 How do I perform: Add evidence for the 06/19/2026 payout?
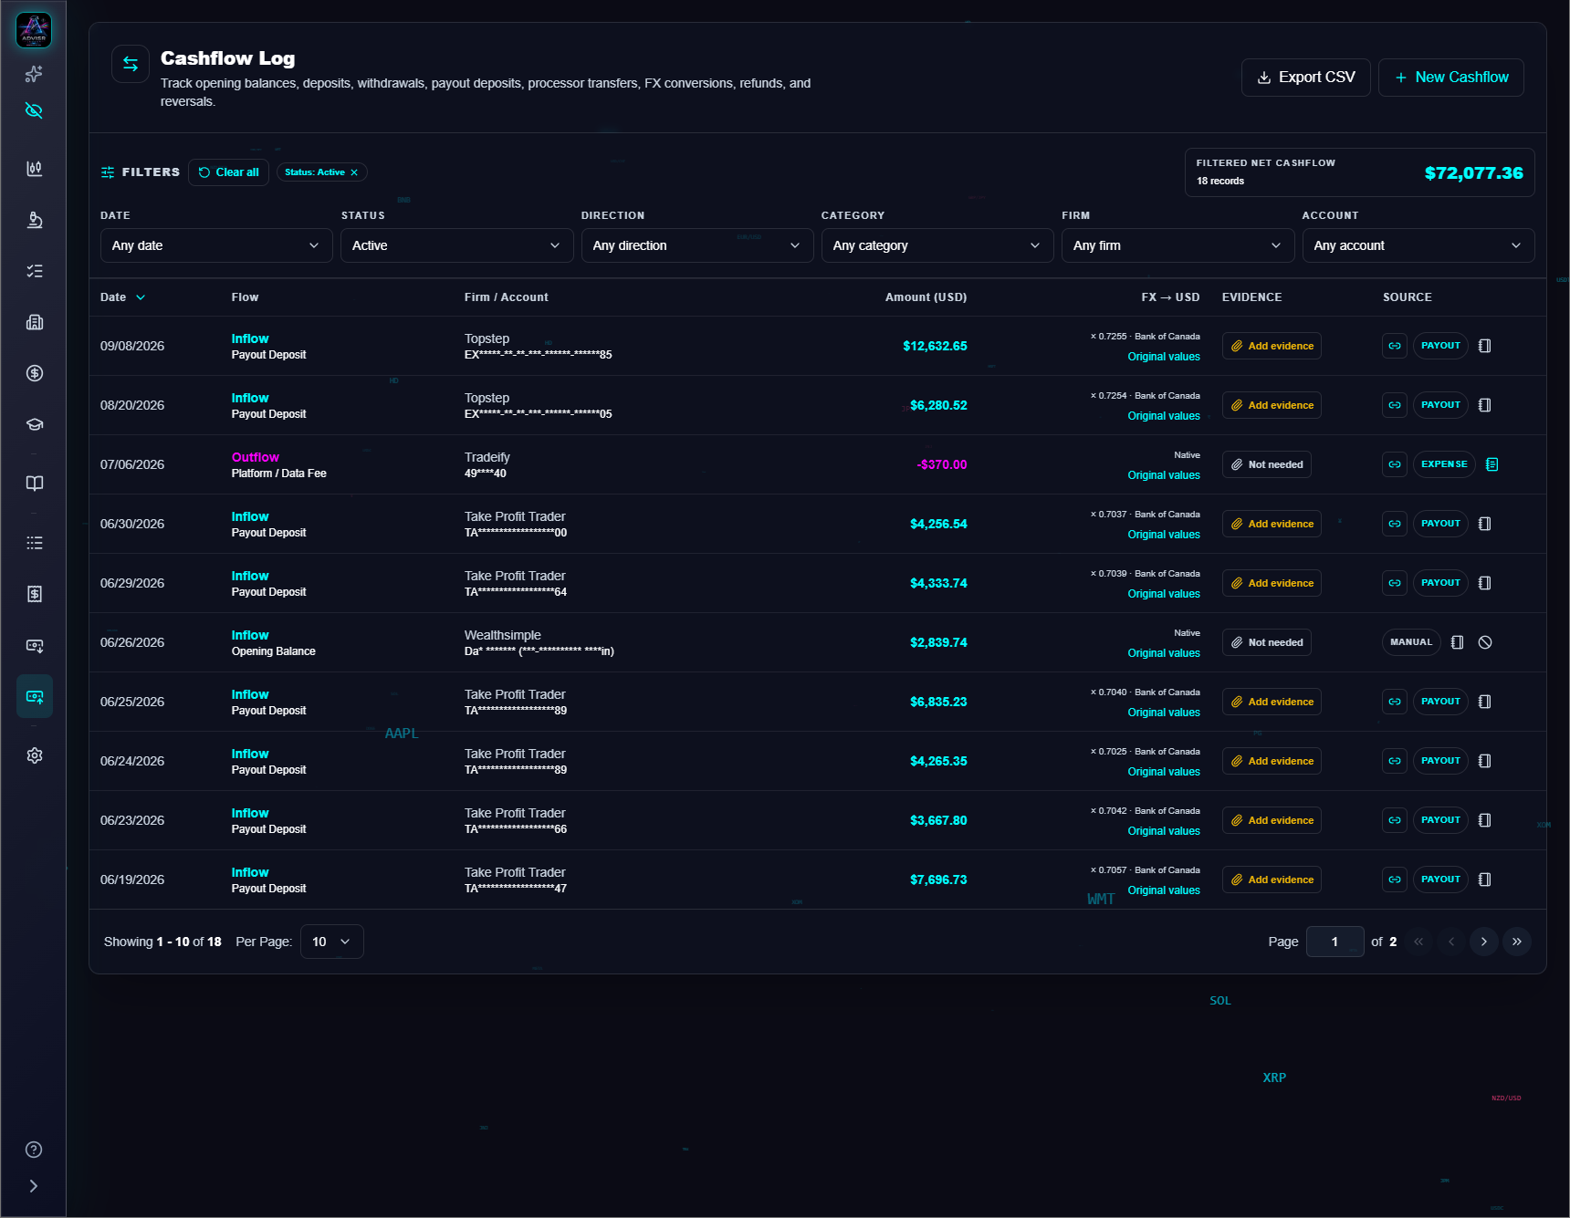1272,880
